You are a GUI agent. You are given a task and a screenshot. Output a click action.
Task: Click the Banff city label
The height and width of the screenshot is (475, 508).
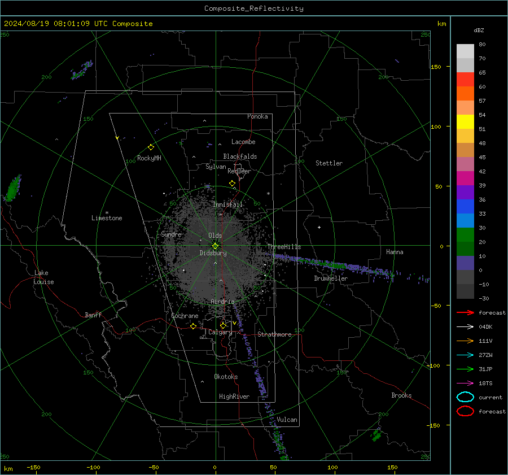tap(93, 315)
